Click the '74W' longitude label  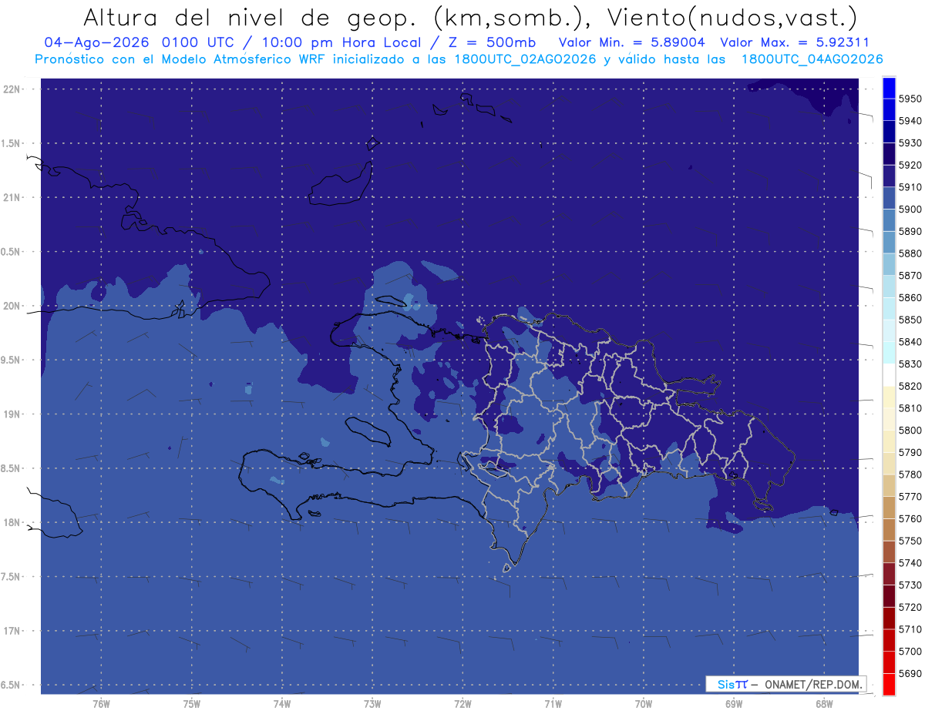[281, 703]
